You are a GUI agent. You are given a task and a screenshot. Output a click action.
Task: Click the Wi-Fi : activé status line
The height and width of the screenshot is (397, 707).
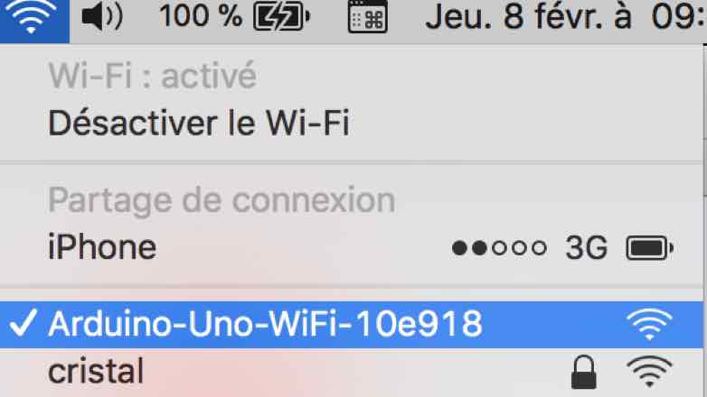click(153, 76)
